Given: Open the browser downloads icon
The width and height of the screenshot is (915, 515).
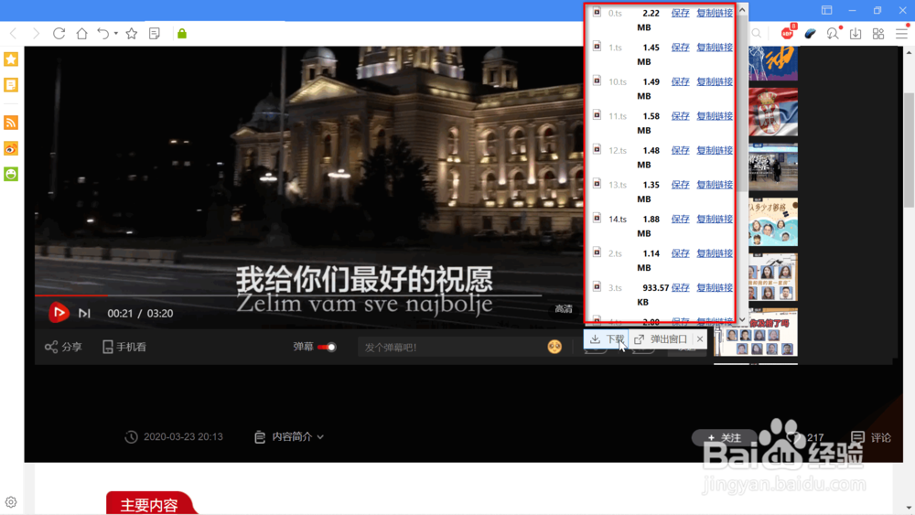Looking at the screenshot, I should click(x=856, y=34).
